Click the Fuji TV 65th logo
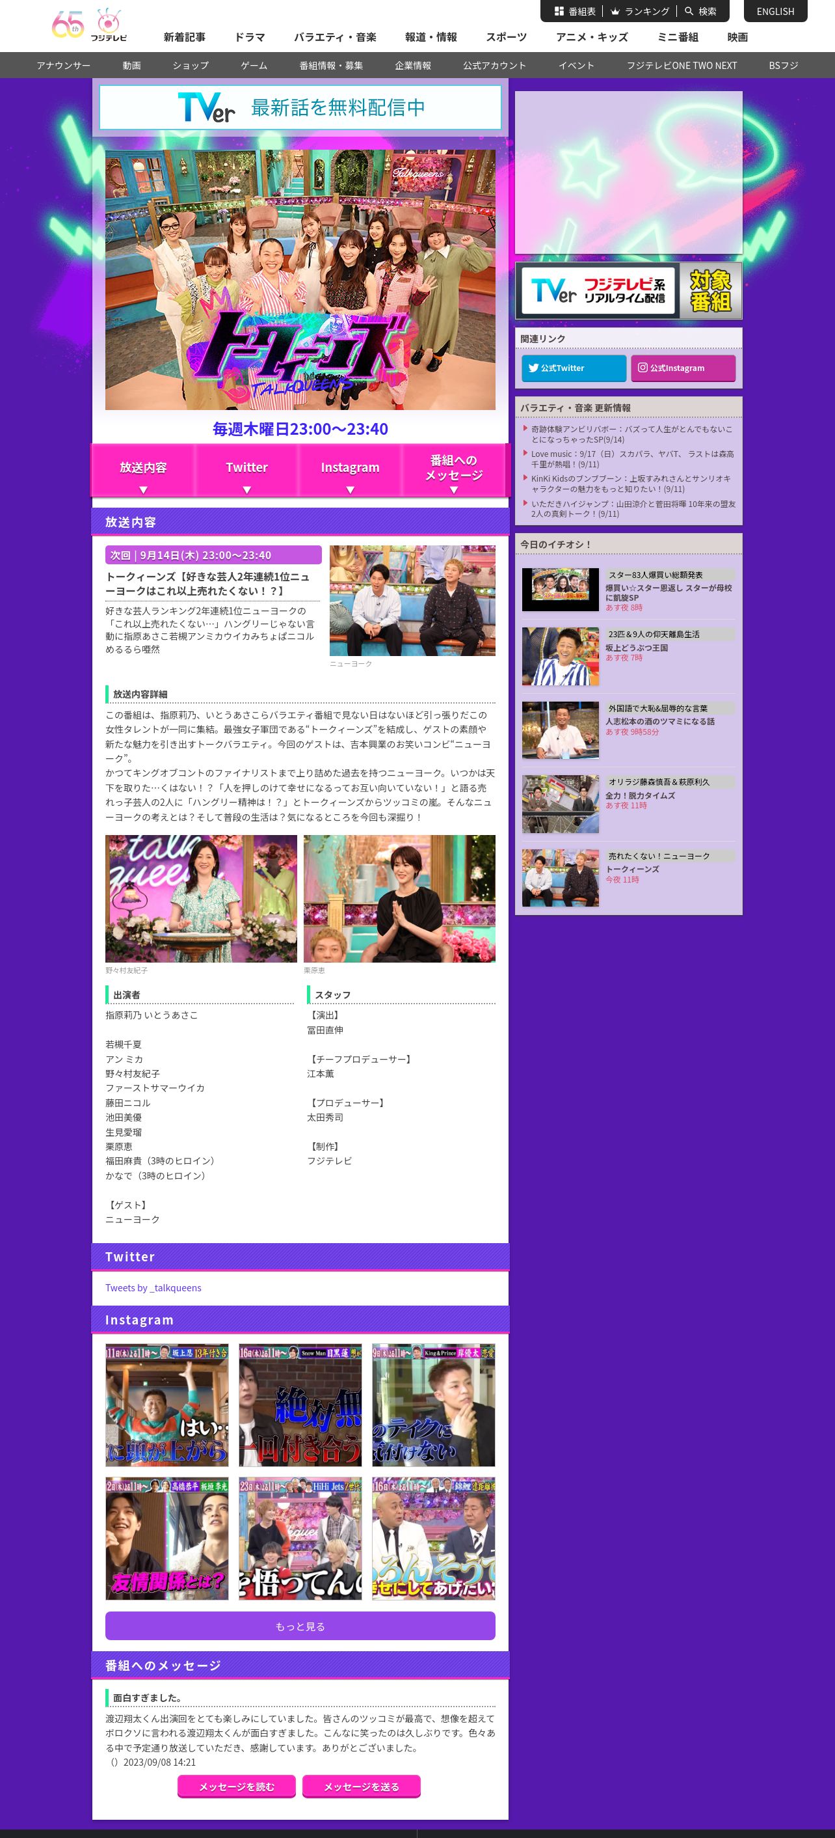 coord(89,24)
